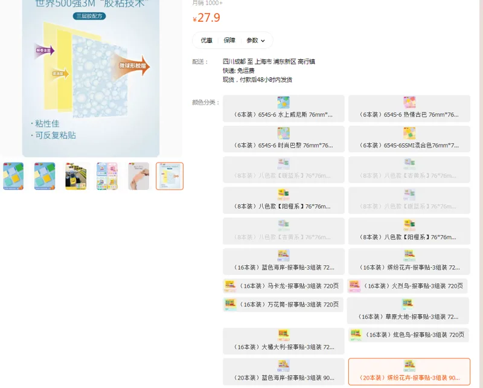
Task: Select the 16本装 炫色鸟 option
Action: tap(409, 335)
